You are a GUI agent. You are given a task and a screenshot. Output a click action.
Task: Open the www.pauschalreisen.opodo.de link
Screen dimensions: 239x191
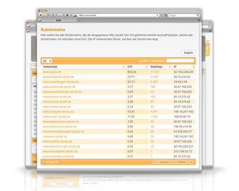[62, 92]
